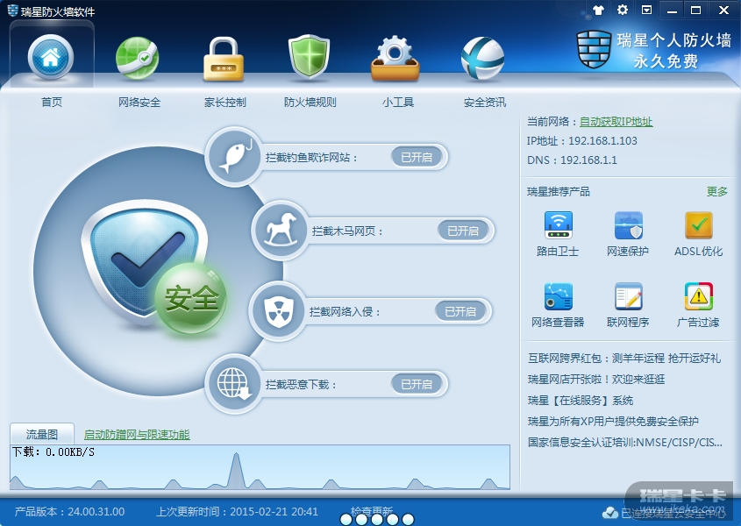This screenshot has height=526, width=741.
Task: Open the 防火墙规则 green shield icon
Action: tap(309, 57)
